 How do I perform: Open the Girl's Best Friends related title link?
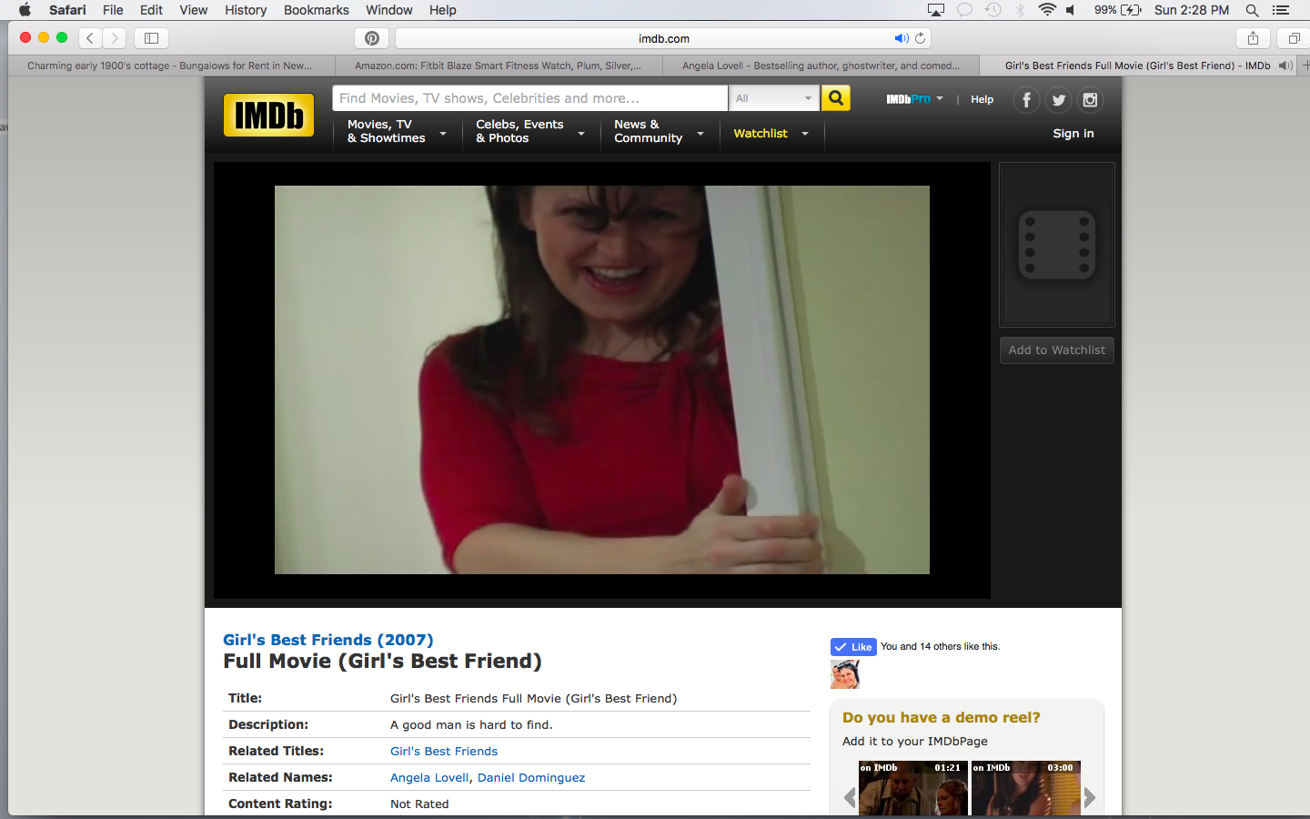pos(444,751)
